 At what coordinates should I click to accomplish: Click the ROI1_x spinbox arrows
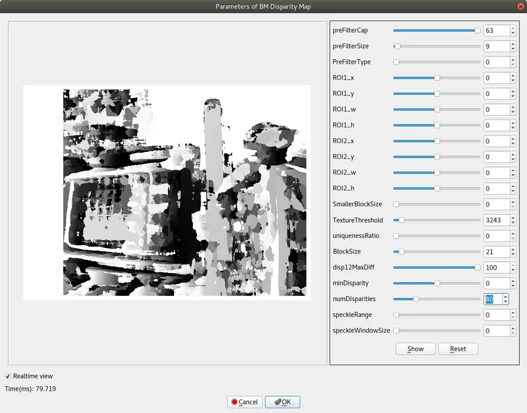pos(513,78)
